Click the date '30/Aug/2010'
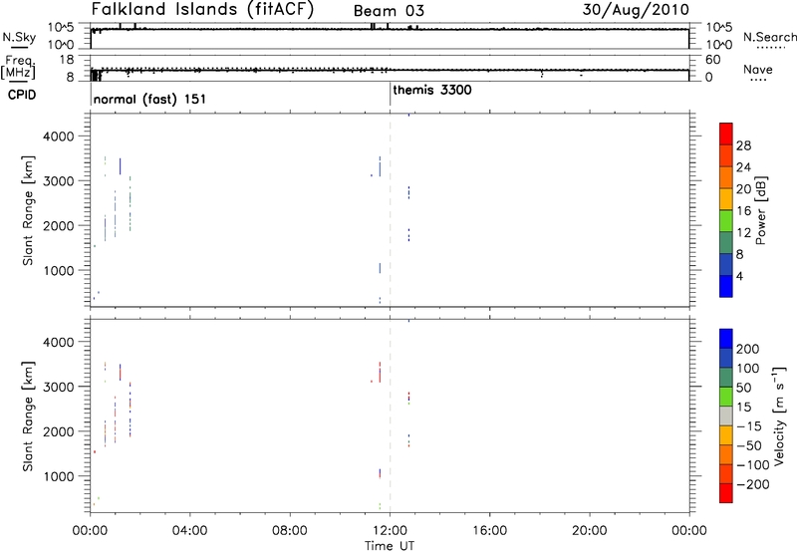Screen dimensions: 797x552 [x=636, y=10]
